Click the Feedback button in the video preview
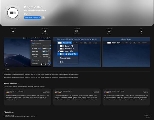The image size is (154, 120). 35,64
